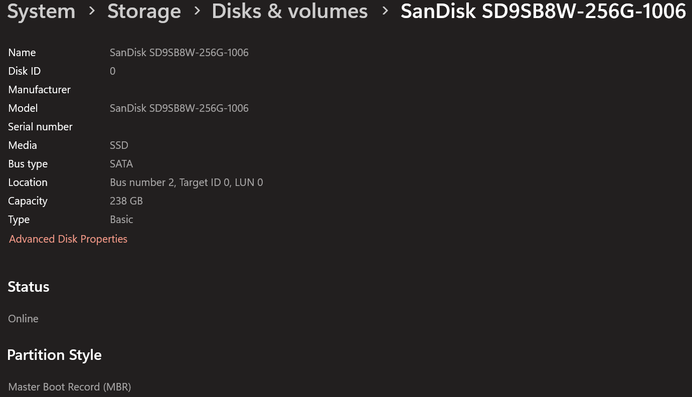
Task: Click the Media value SSD
Action: point(119,145)
